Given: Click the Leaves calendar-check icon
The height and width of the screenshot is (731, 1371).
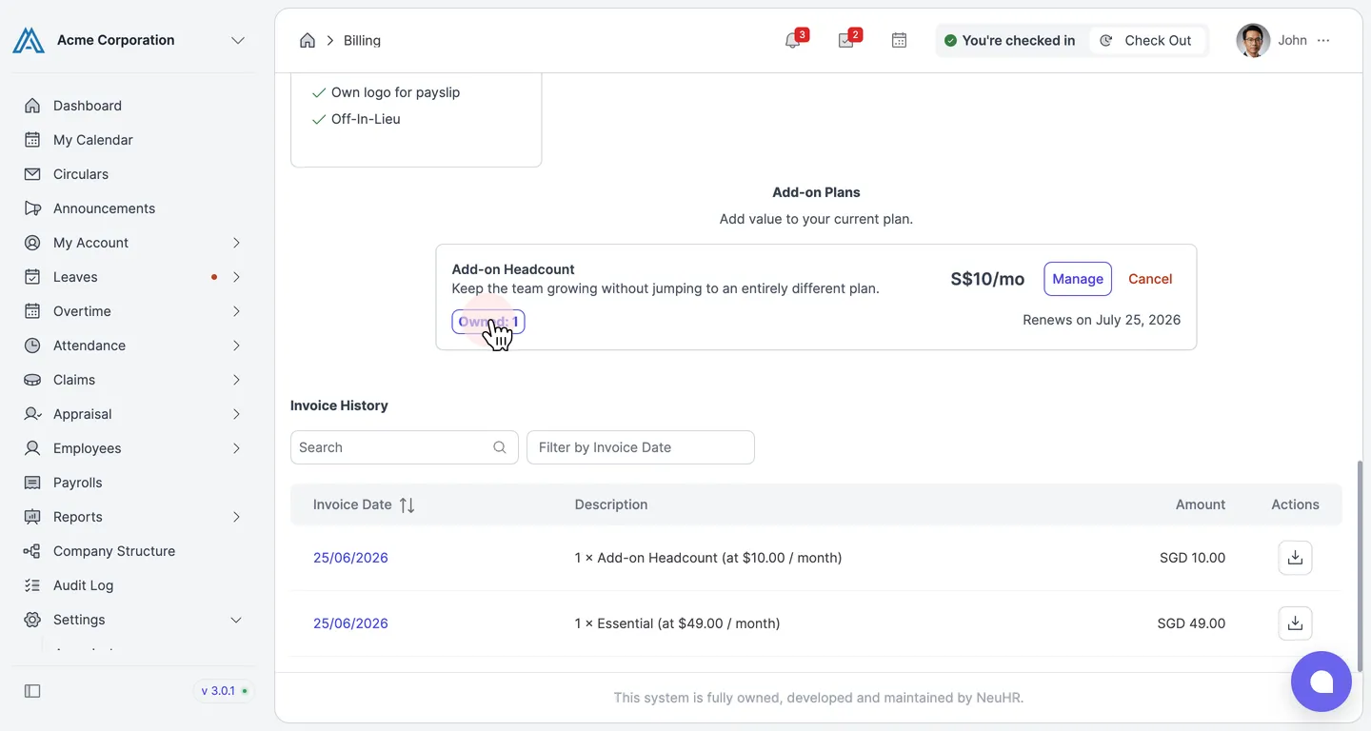Looking at the screenshot, I should (x=32, y=277).
